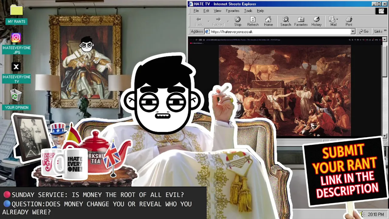Viewport: 389px width, 219px height.
Task: Open the MY RANTS folder icon
Action: (x=16, y=10)
